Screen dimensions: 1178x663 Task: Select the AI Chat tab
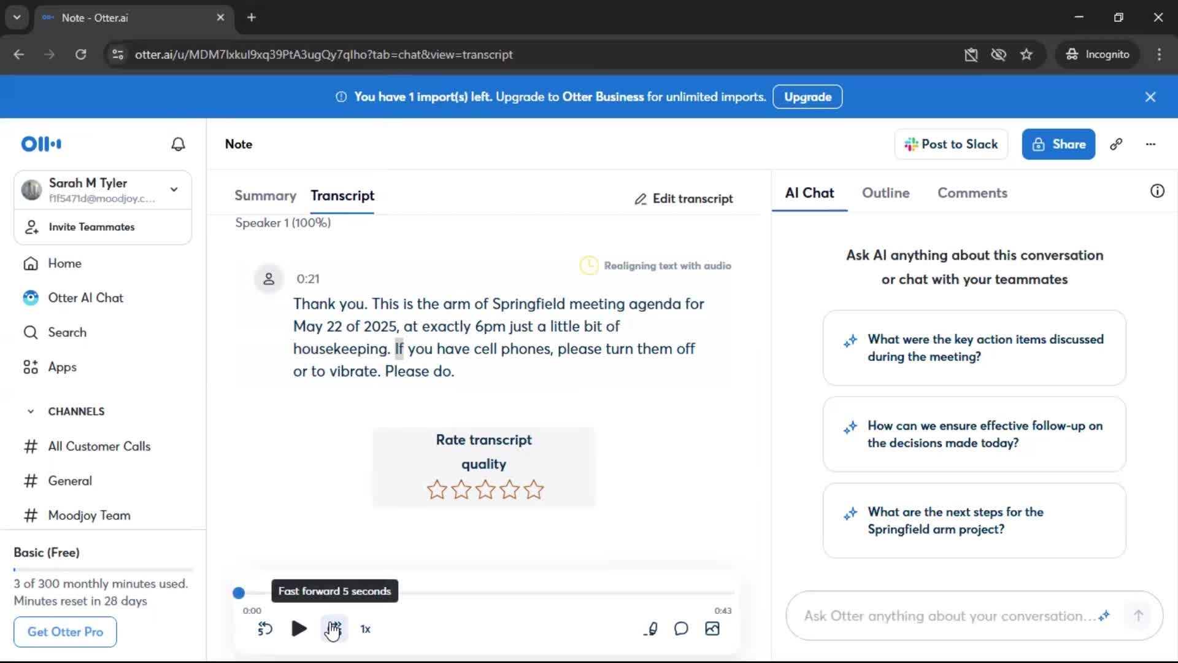coord(809,193)
